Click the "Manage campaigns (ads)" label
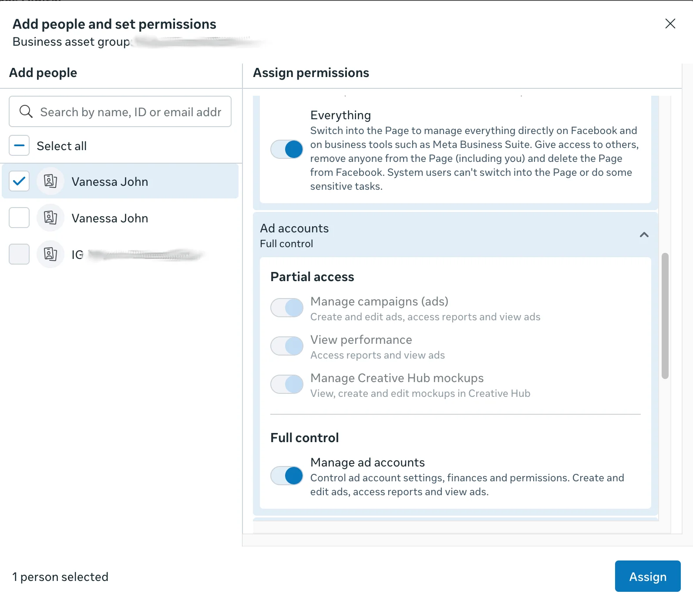The image size is (693, 604). (x=379, y=301)
